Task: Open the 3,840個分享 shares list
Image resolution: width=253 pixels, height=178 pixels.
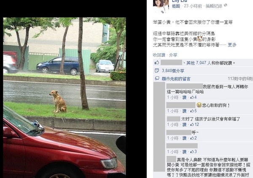Action: pos(173,71)
